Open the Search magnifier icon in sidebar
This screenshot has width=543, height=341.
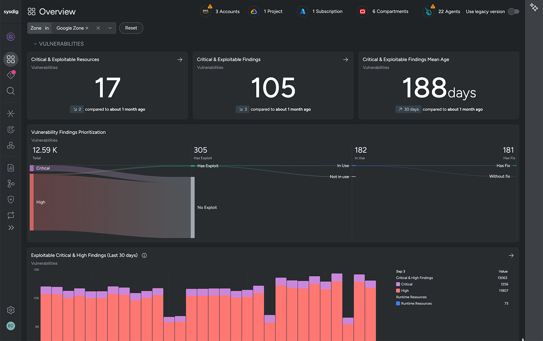pyautogui.click(x=11, y=91)
